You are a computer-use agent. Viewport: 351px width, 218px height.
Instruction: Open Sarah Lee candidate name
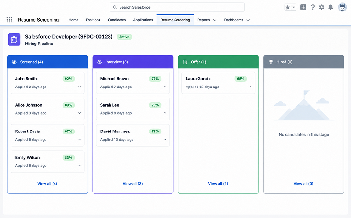[x=110, y=105]
